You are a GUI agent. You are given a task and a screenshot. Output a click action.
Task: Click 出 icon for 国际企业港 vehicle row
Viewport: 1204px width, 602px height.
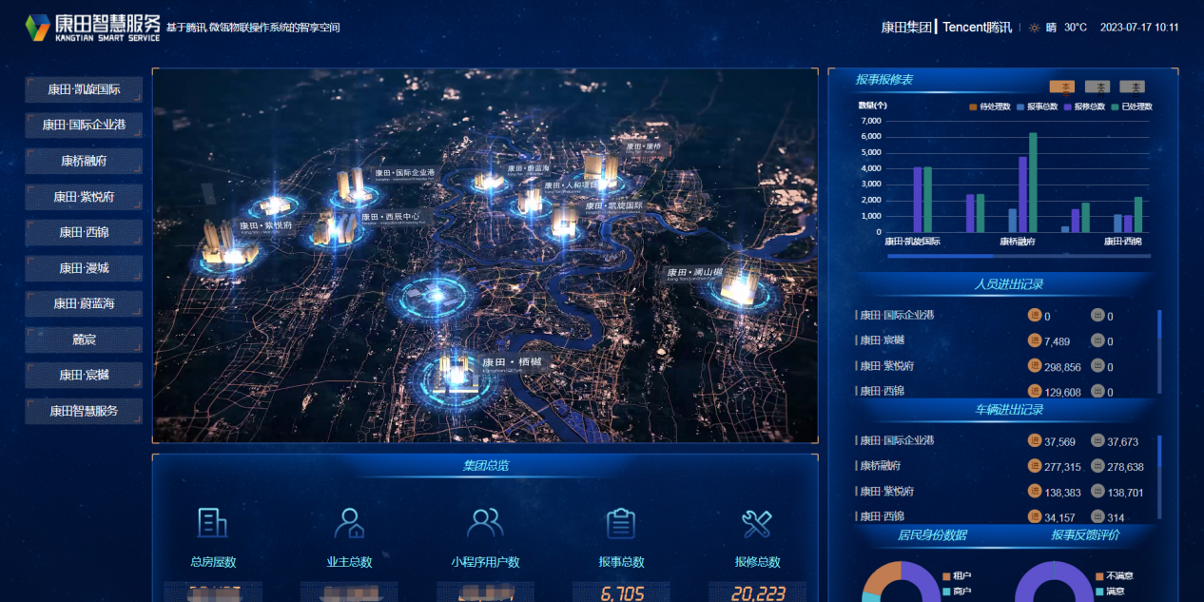tap(1097, 440)
